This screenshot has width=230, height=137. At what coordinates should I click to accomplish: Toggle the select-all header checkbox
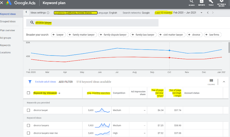pyautogui.click(x=28, y=93)
